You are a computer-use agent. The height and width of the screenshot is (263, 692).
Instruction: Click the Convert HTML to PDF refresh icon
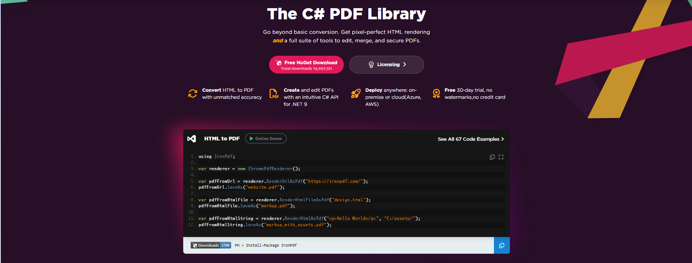pyautogui.click(x=193, y=94)
